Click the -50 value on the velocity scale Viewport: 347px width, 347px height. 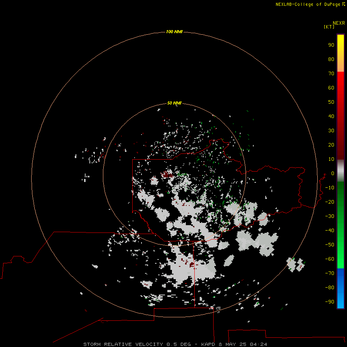[x=330, y=245]
